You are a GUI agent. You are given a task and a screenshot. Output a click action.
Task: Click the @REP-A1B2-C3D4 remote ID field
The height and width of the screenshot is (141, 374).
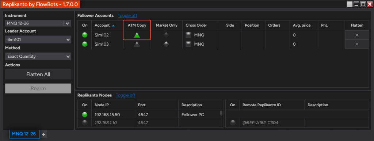272,123
